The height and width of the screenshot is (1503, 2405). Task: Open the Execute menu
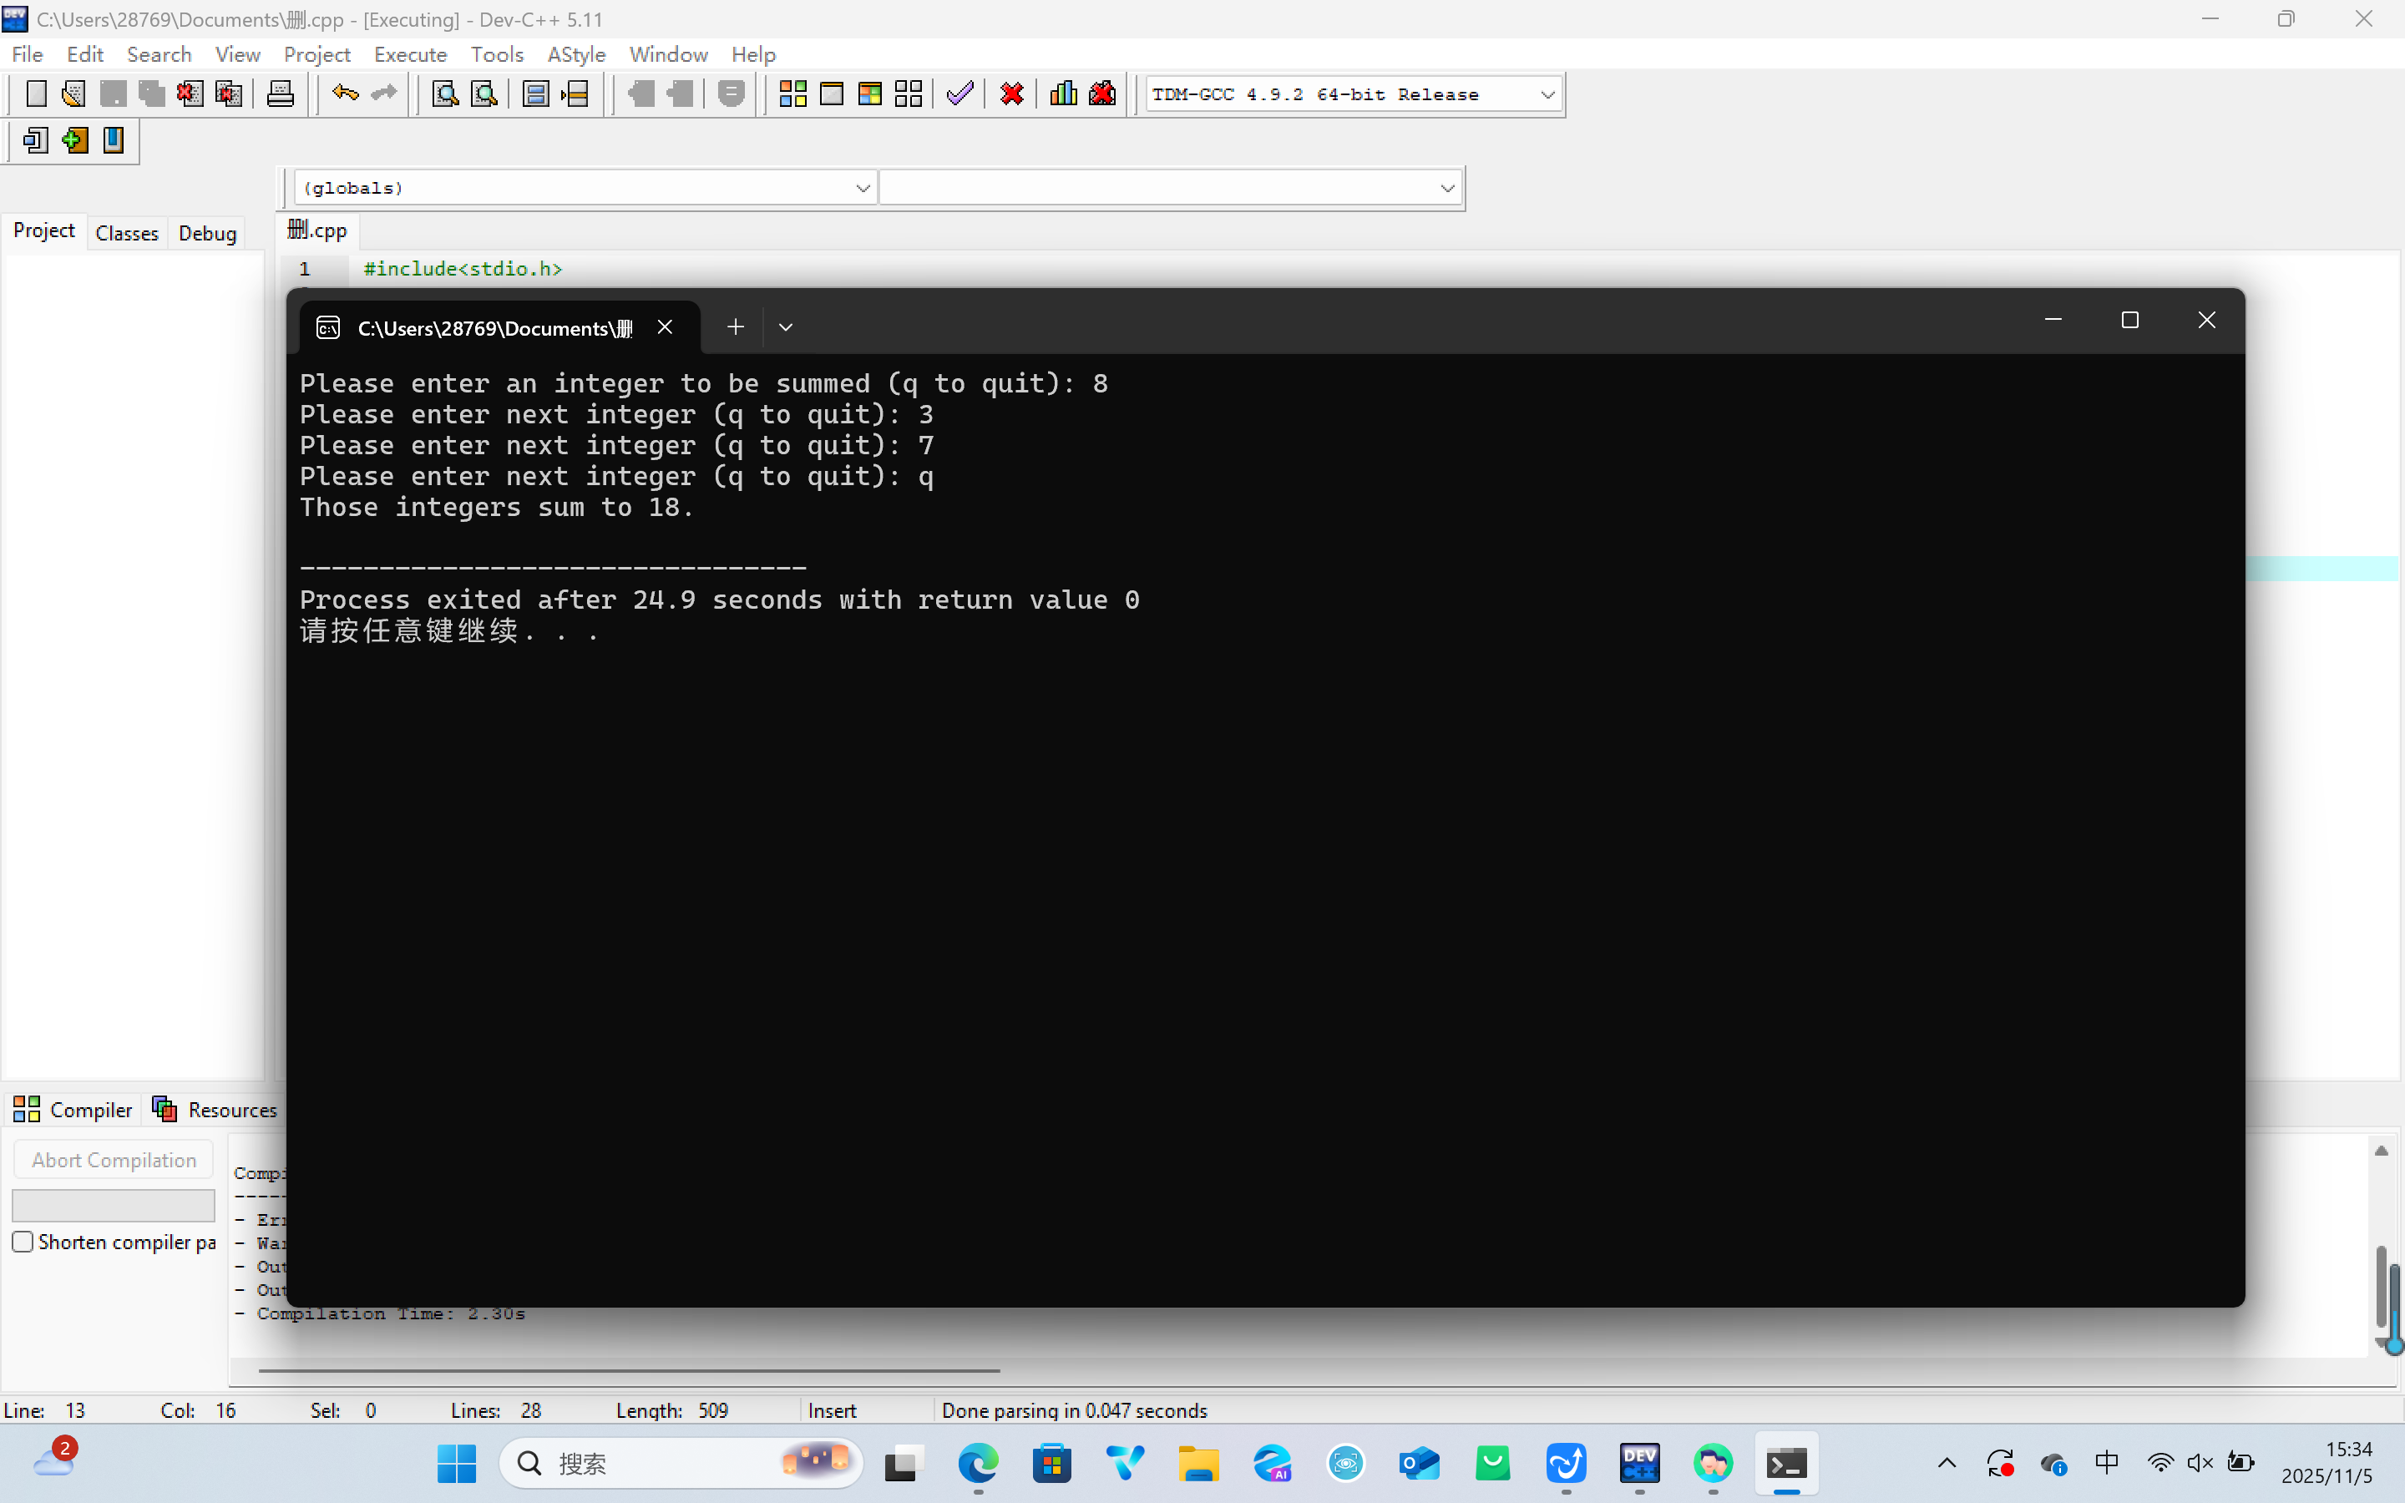pyautogui.click(x=409, y=54)
